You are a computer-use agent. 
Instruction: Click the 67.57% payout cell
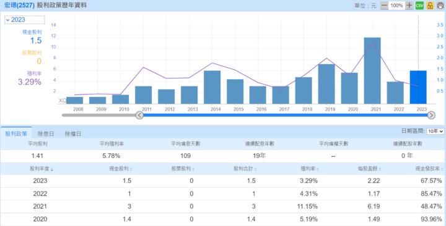431,181
